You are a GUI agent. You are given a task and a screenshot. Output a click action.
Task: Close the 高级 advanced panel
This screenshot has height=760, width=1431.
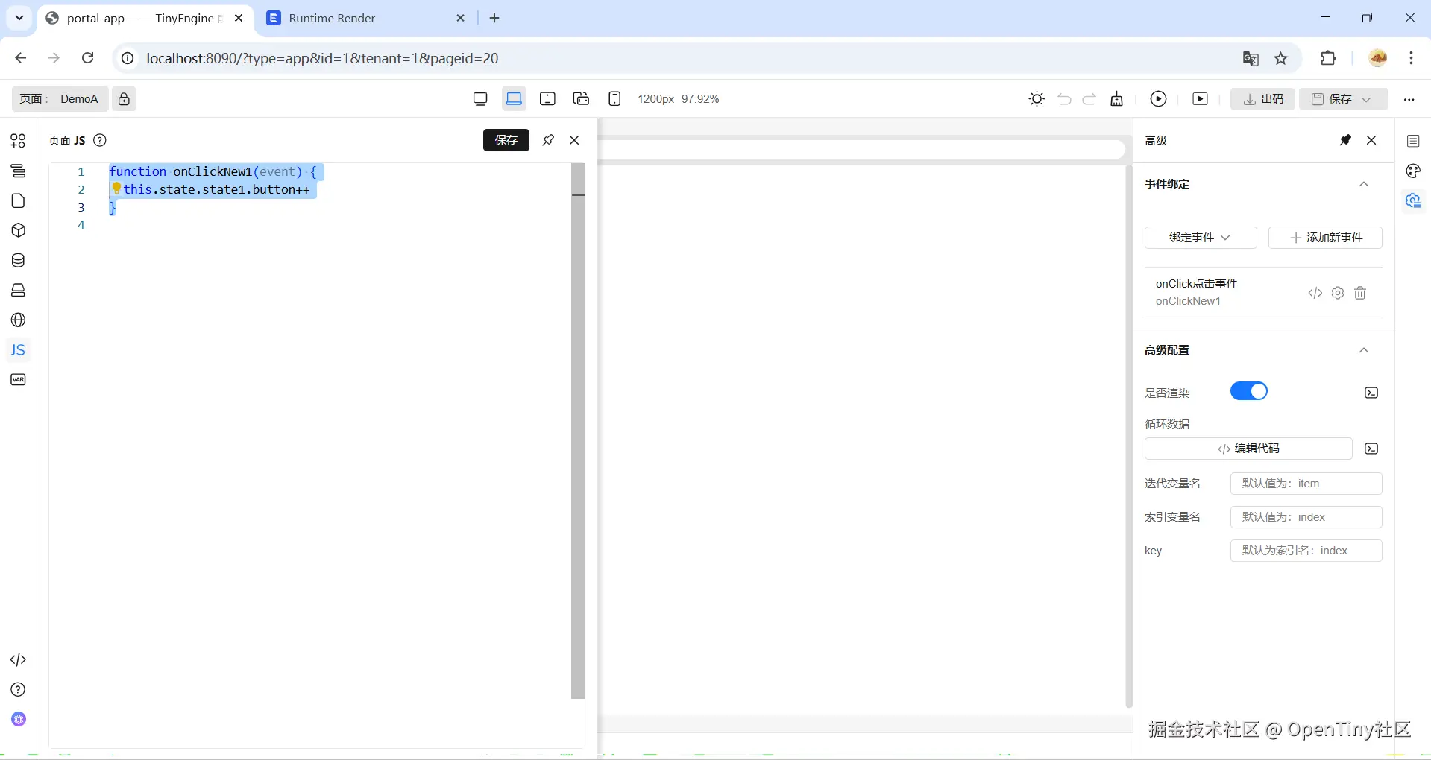click(1371, 140)
